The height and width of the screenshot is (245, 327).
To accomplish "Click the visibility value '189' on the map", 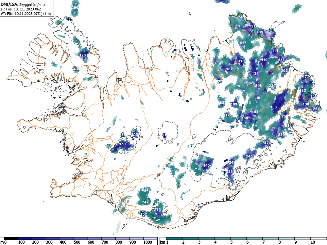I will [234, 105].
